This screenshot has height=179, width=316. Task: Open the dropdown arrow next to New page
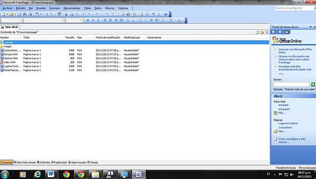coord(7,14)
